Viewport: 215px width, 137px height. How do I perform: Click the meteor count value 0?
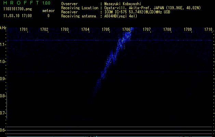[49, 16]
